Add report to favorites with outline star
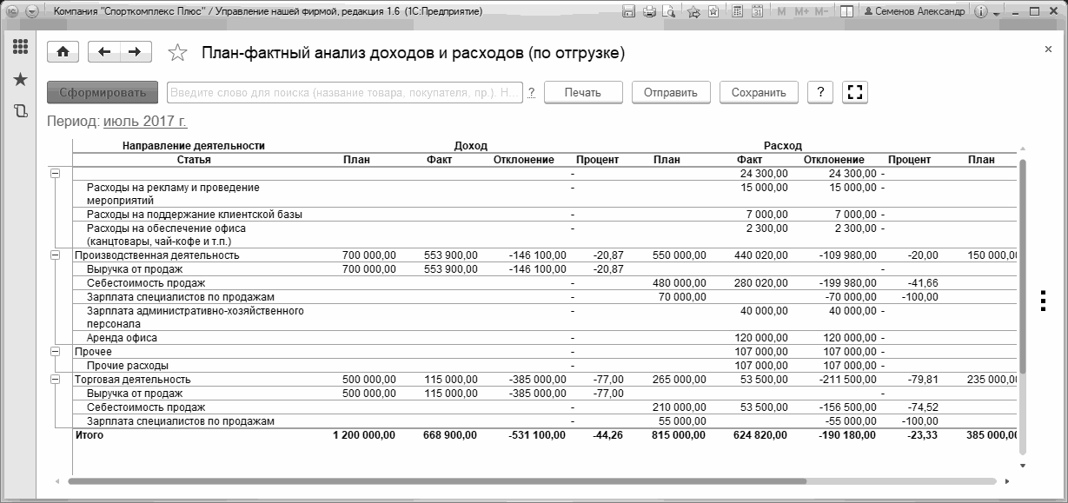The width and height of the screenshot is (1068, 503). [x=177, y=53]
